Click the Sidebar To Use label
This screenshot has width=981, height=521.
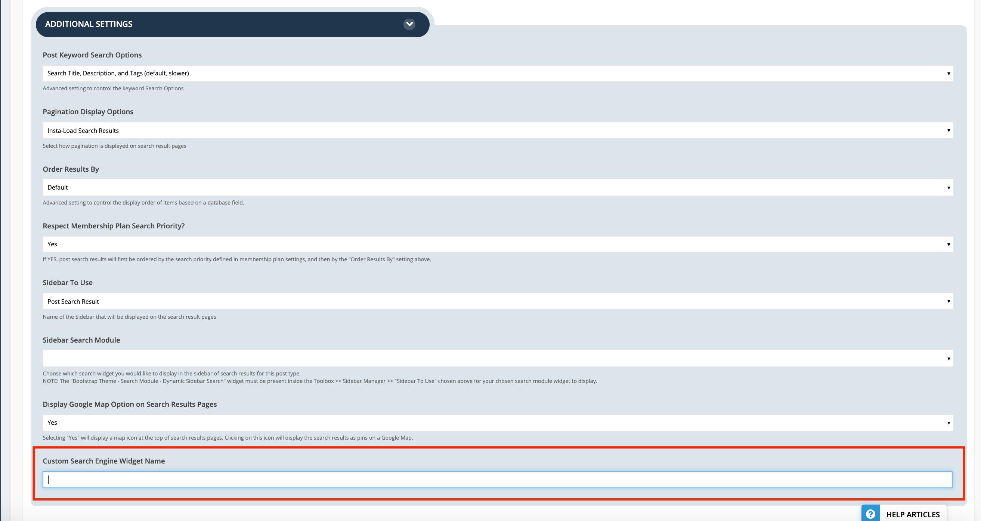point(67,283)
